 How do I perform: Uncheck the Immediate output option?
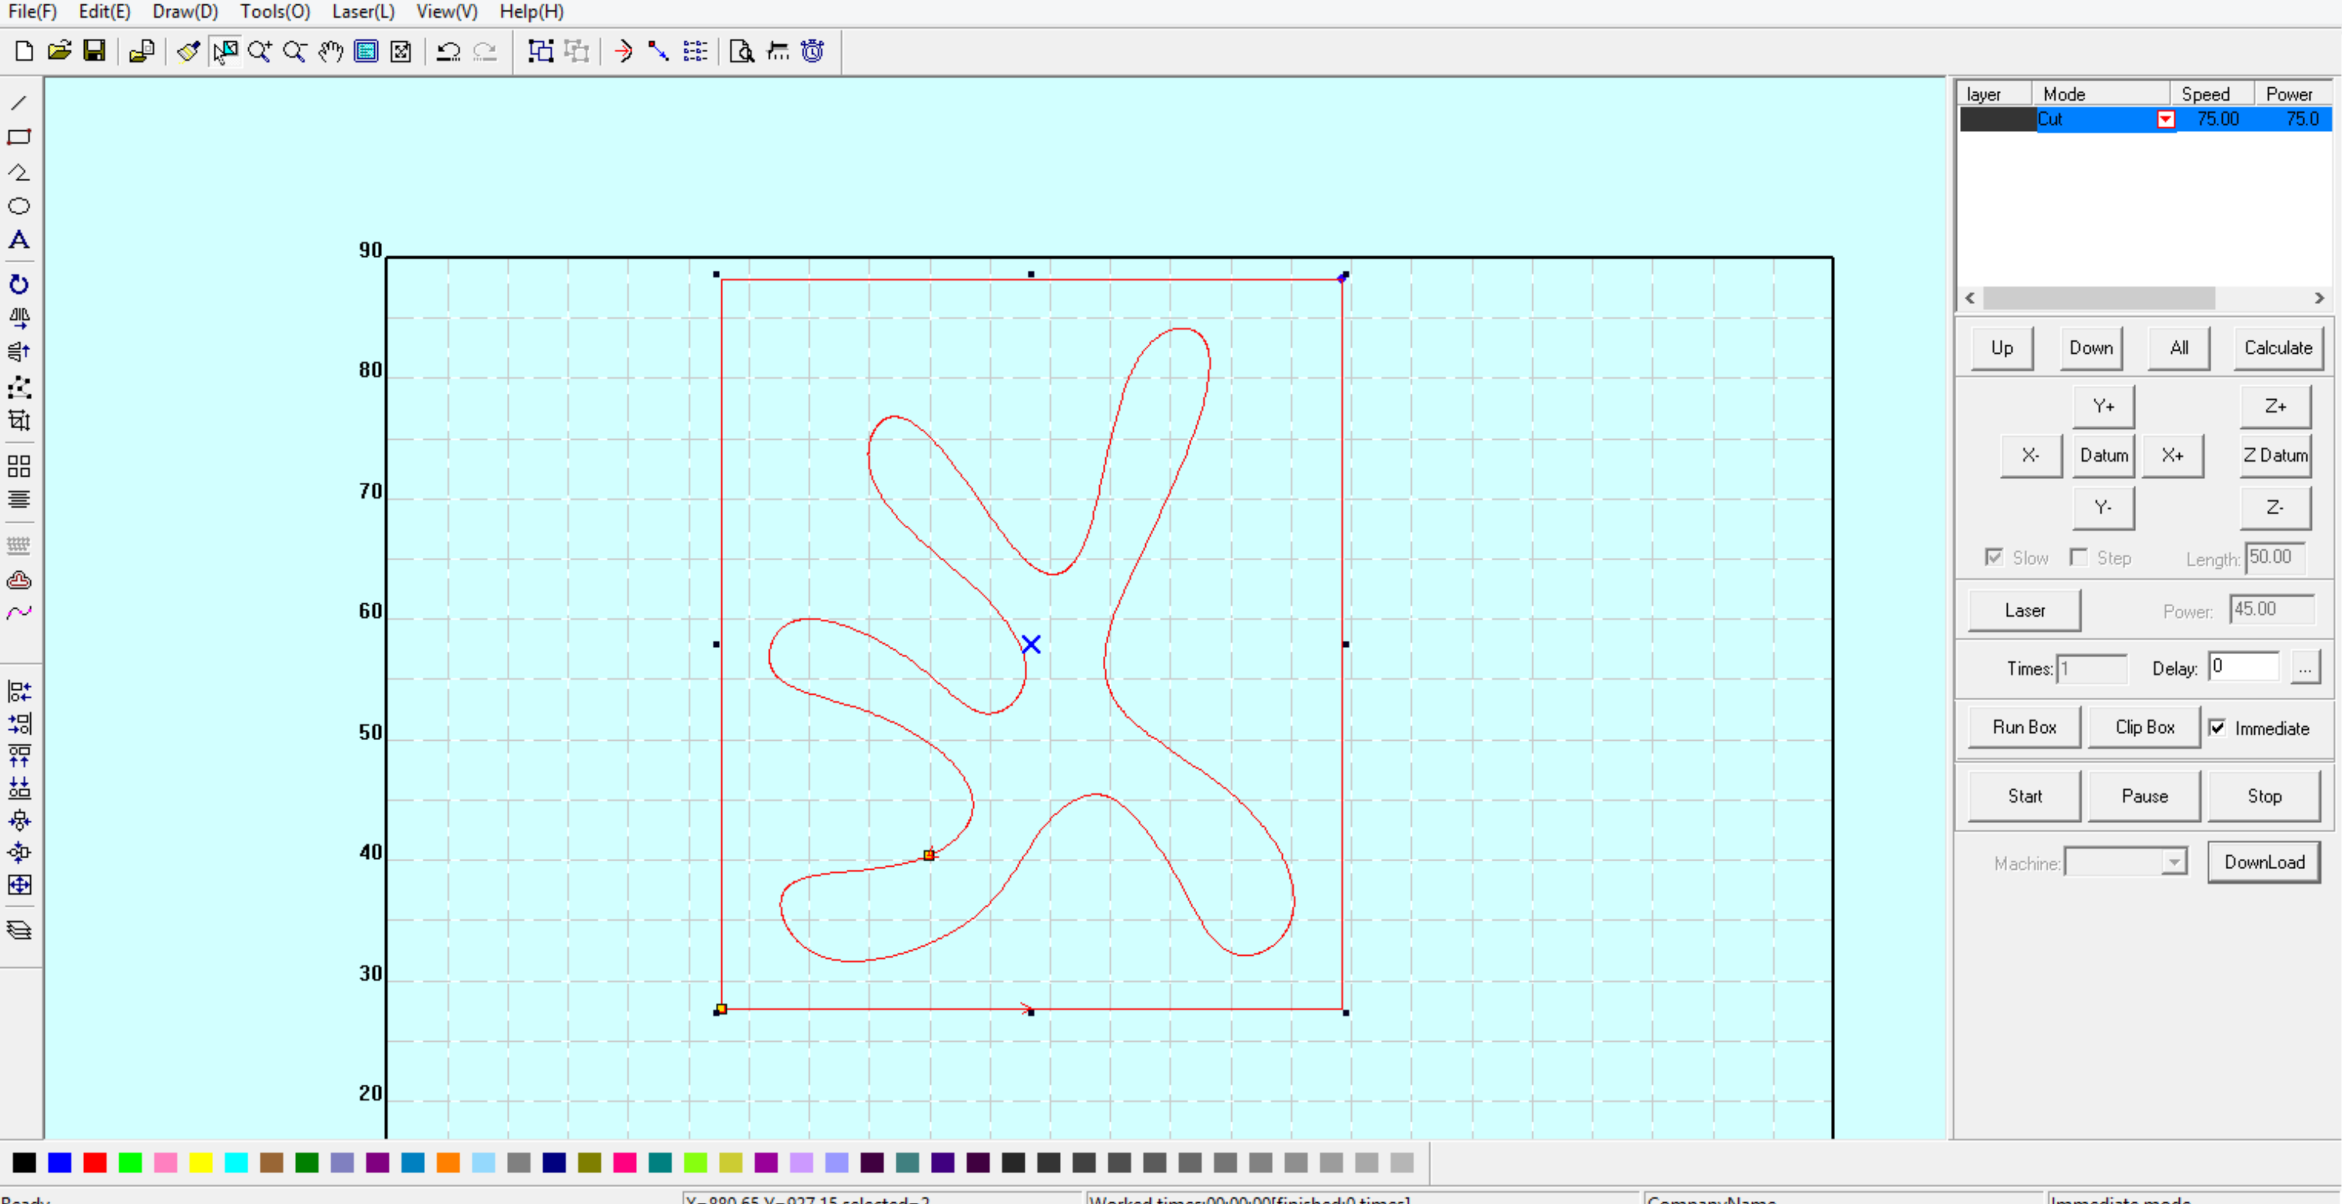(x=2219, y=727)
